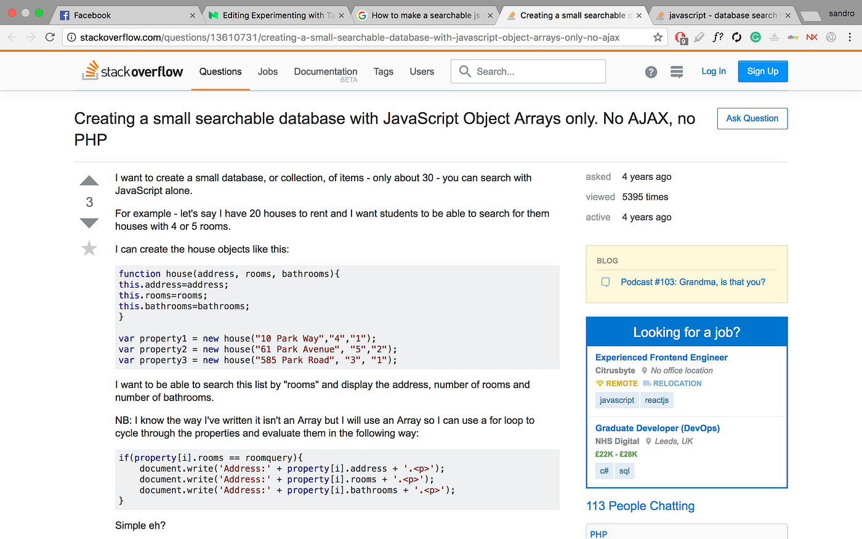Open the Tags nav item
This screenshot has height=539, width=862.
pos(383,71)
